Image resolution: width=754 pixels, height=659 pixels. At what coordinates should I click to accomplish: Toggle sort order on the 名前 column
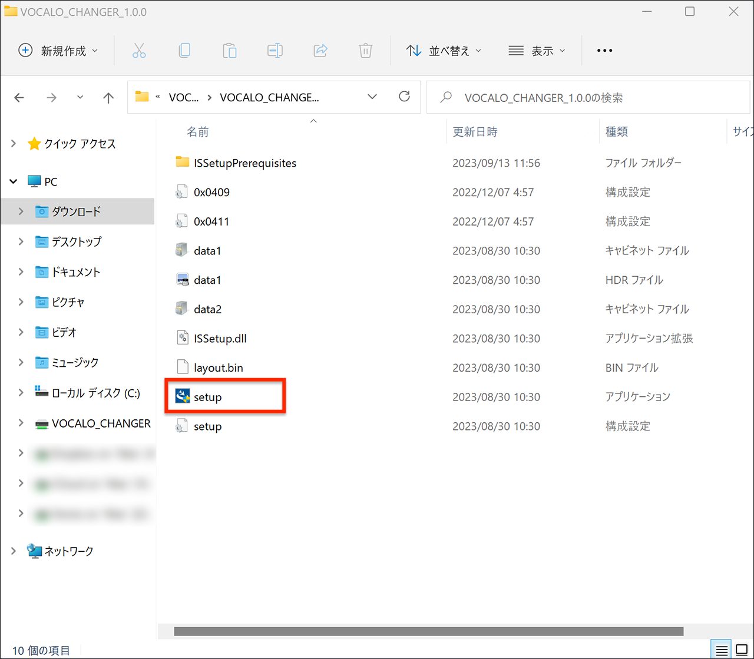point(197,131)
